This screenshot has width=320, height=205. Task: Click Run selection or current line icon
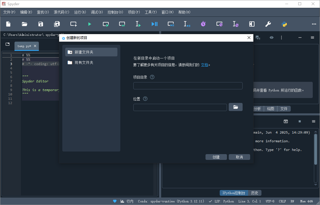pos(138,24)
